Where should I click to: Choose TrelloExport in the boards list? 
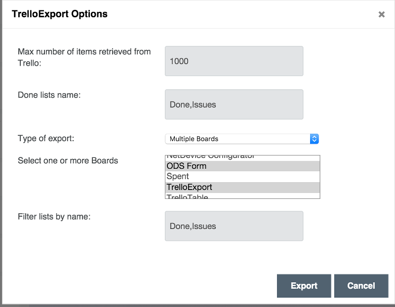click(242, 187)
